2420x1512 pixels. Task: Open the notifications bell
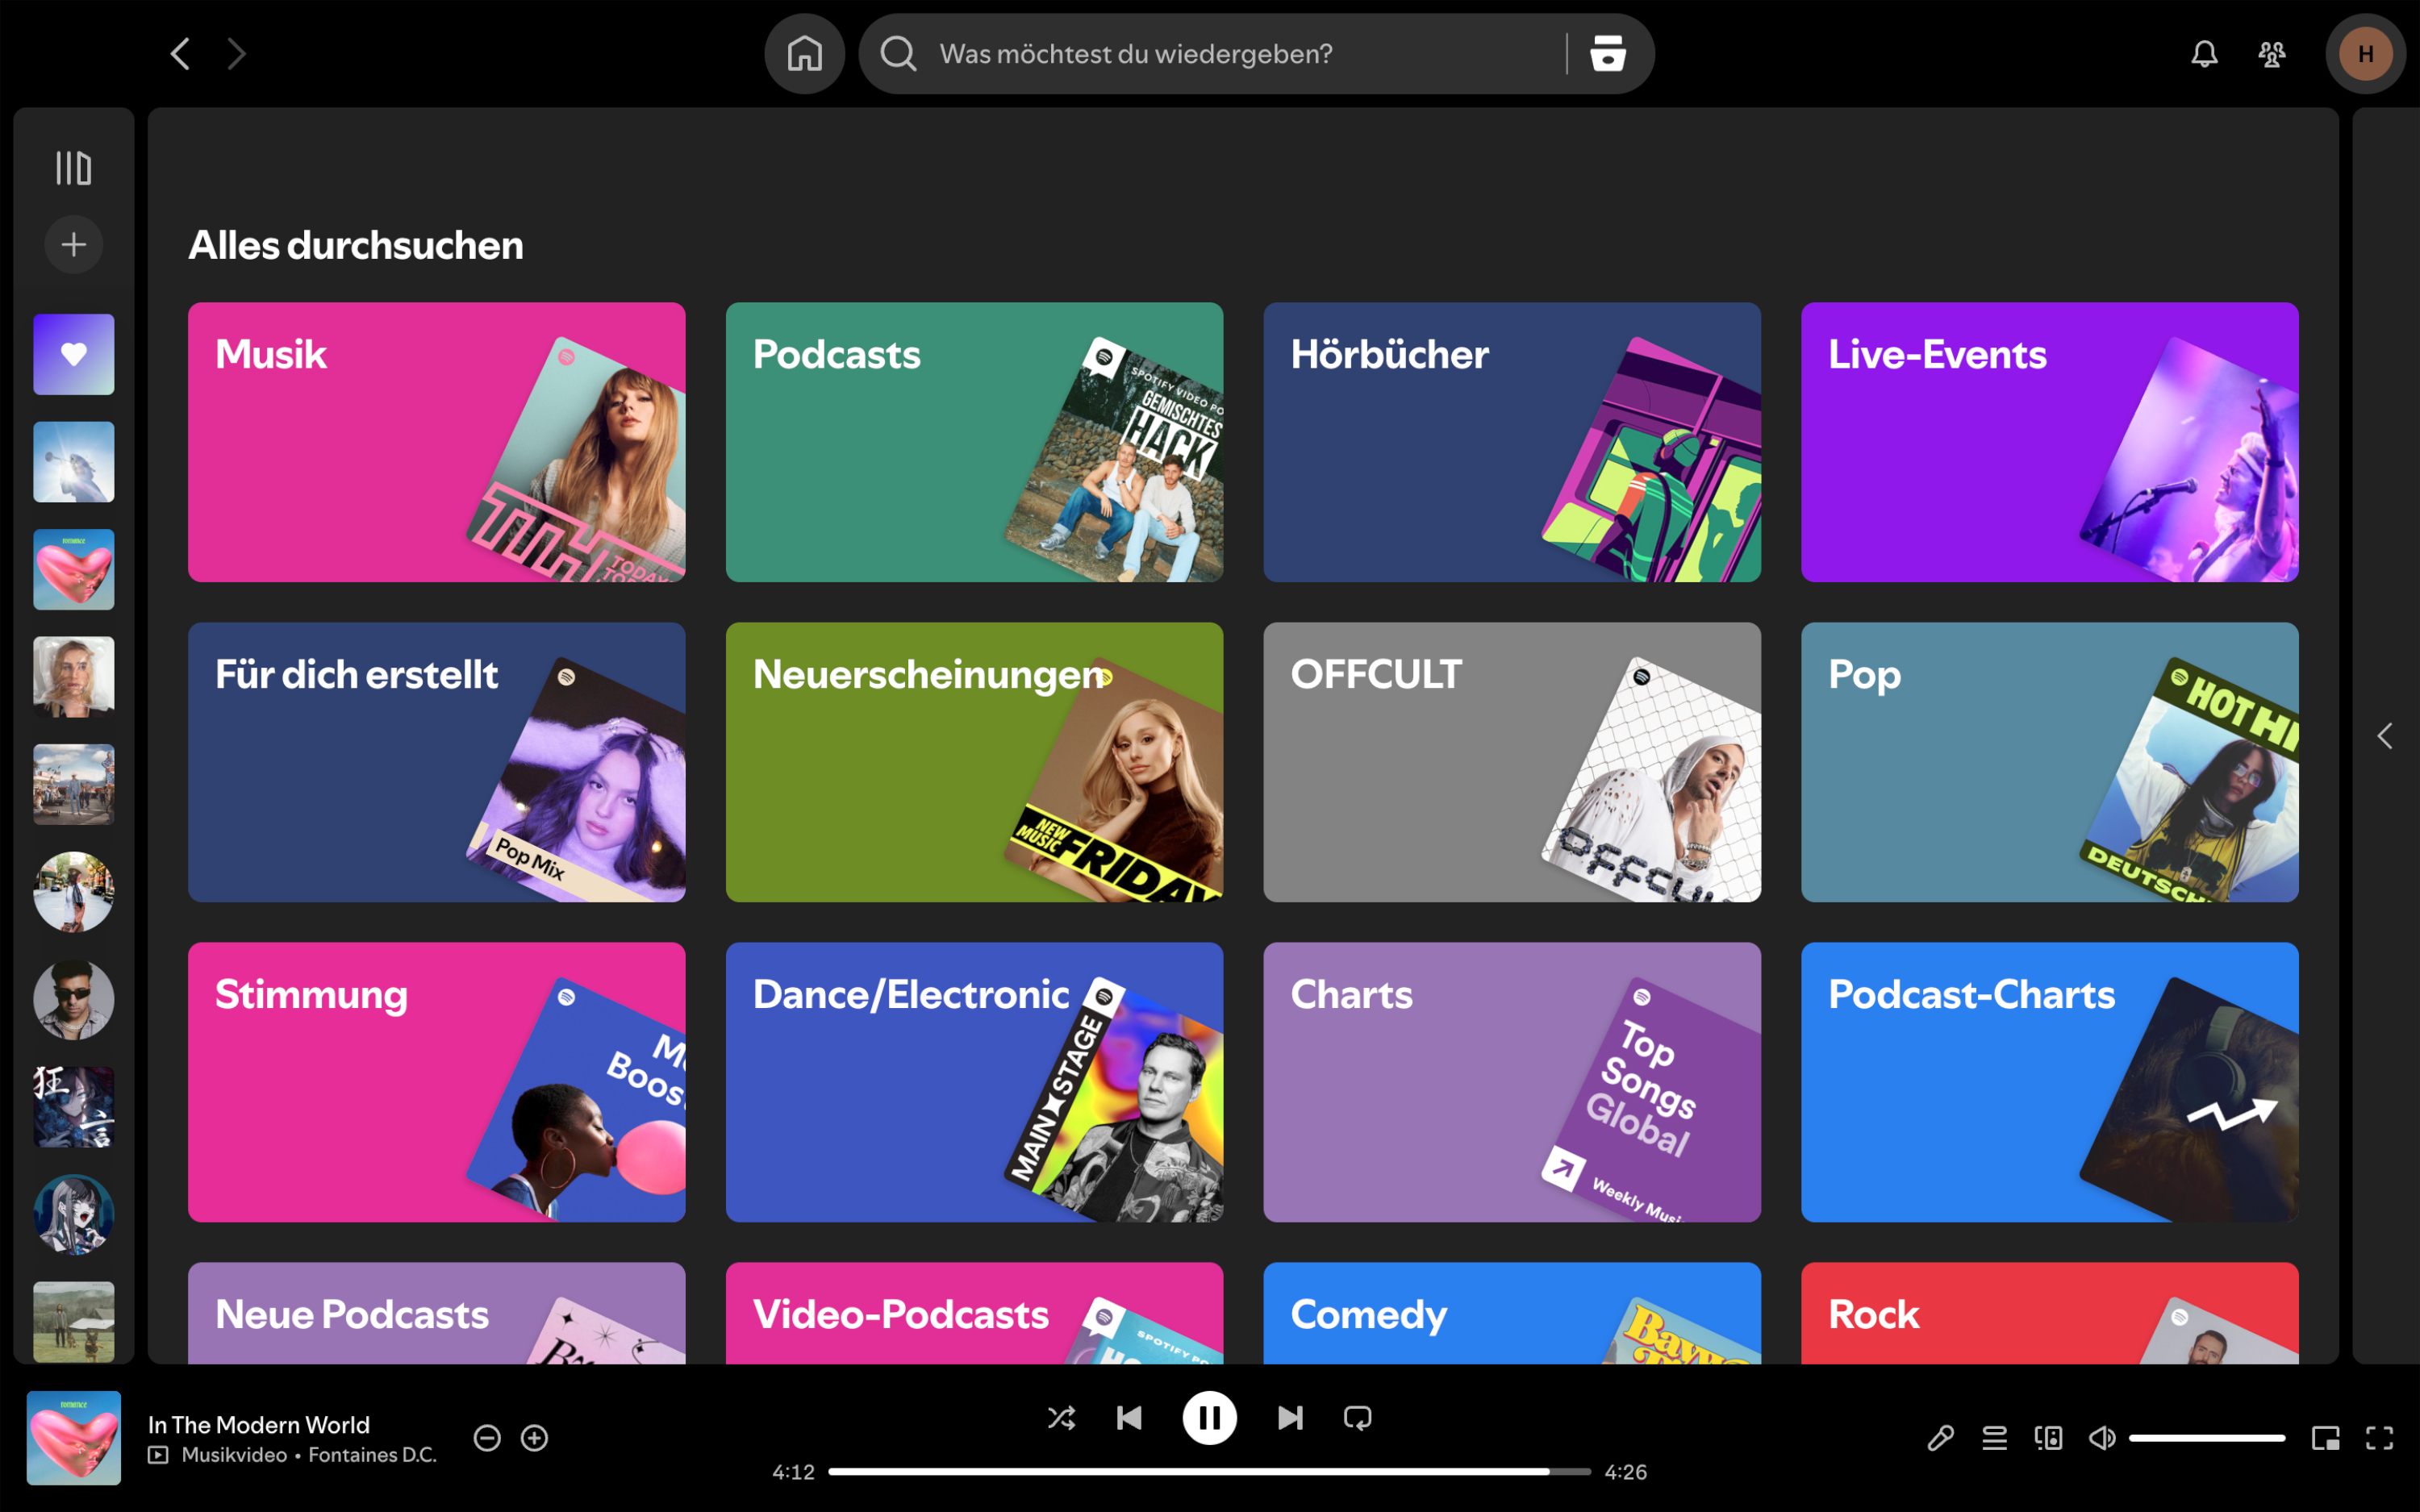(x=2204, y=54)
